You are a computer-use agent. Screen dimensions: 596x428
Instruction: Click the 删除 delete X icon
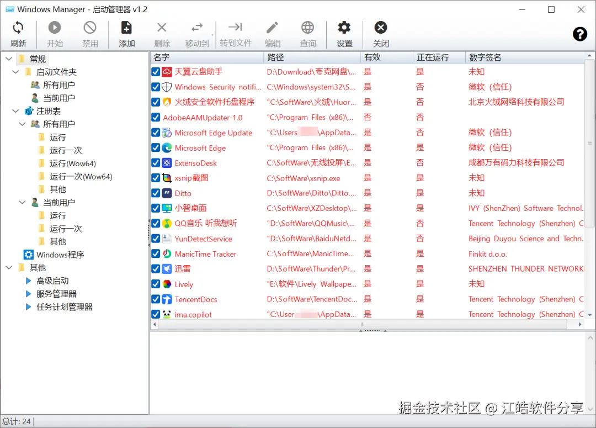[x=162, y=28]
